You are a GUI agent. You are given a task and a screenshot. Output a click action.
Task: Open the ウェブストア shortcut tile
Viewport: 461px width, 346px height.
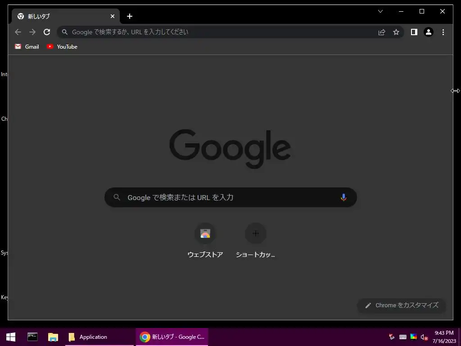click(205, 241)
